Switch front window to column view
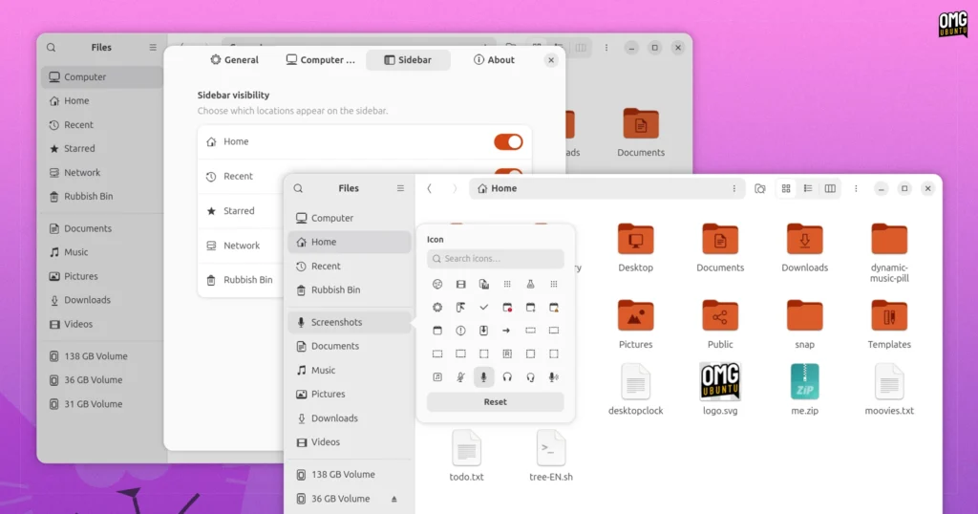Screen dimensions: 978x514 (x=830, y=188)
